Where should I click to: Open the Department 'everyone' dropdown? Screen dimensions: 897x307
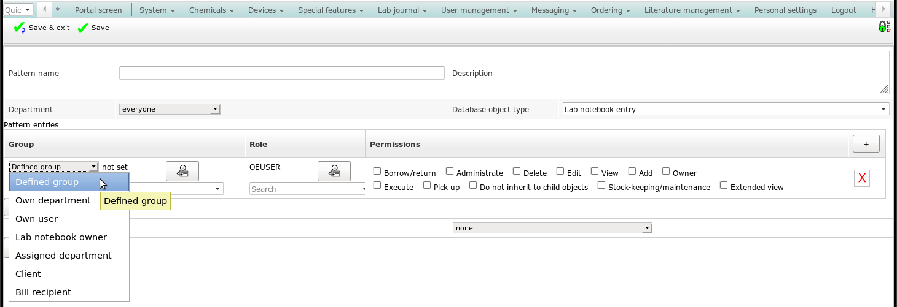click(x=169, y=109)
